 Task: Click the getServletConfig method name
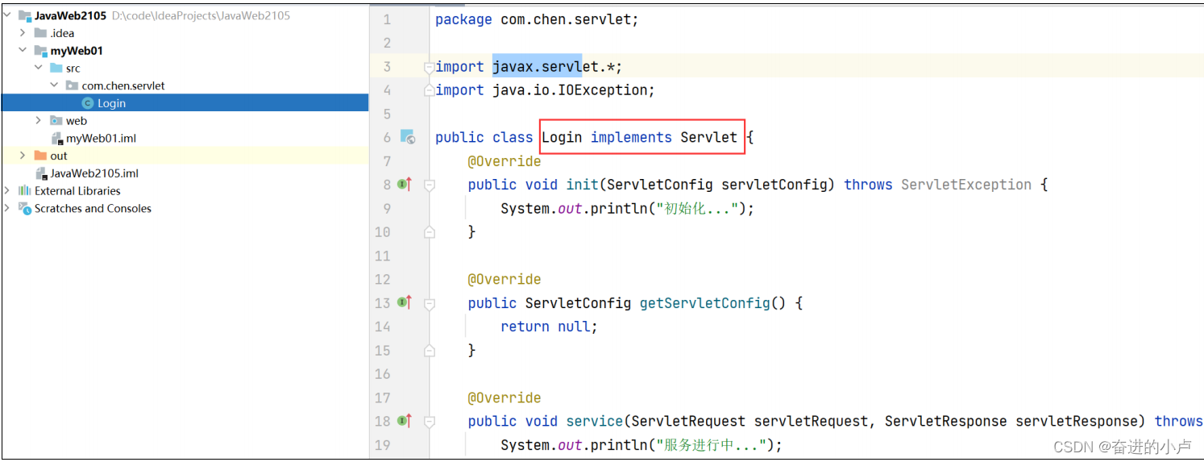click(x=705, y=303)
